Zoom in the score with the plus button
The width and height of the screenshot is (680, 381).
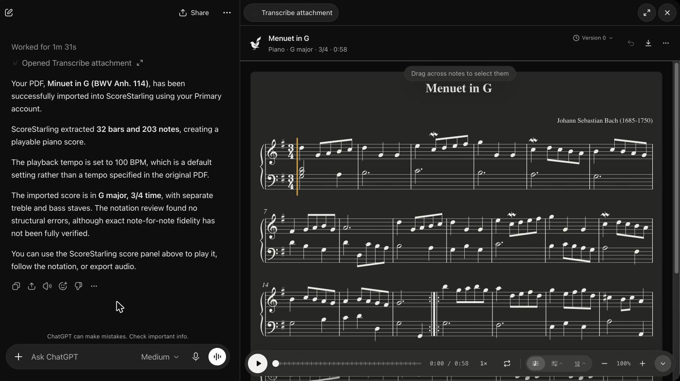coord(642,363)
